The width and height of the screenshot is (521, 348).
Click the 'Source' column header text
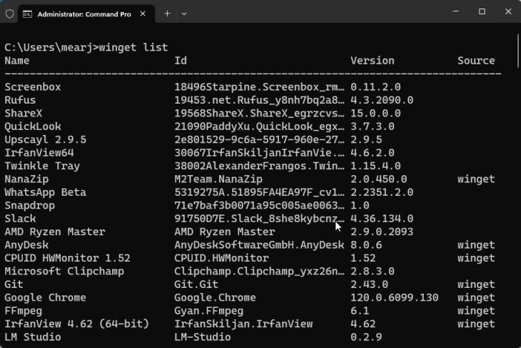(476, 61)
